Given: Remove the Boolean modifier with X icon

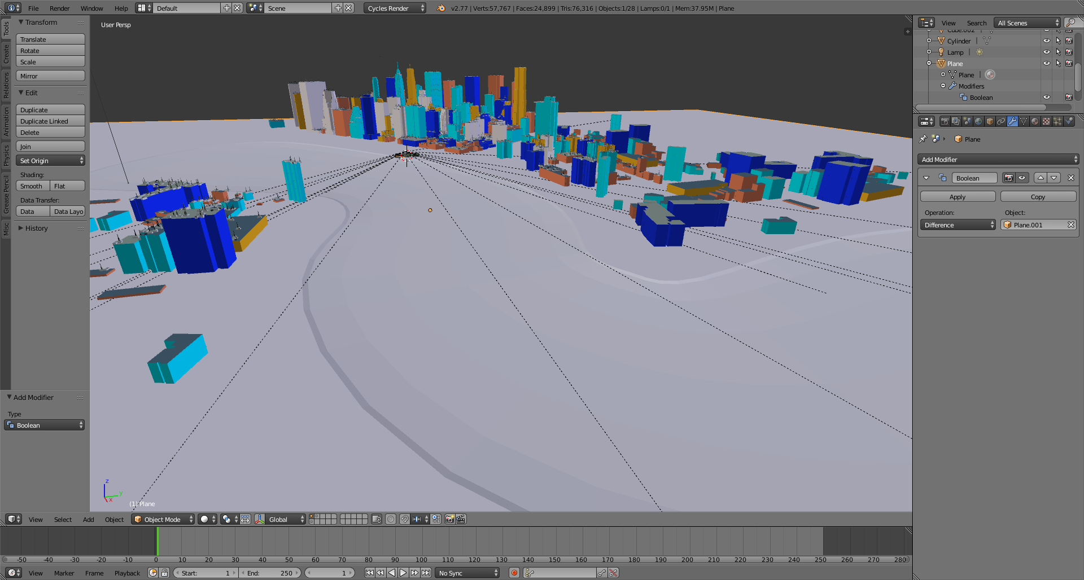Looking at the screenshot, I should (1070, 178).
